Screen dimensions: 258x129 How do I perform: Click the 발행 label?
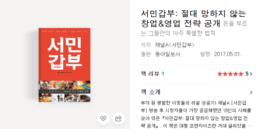tap(205, 54)
